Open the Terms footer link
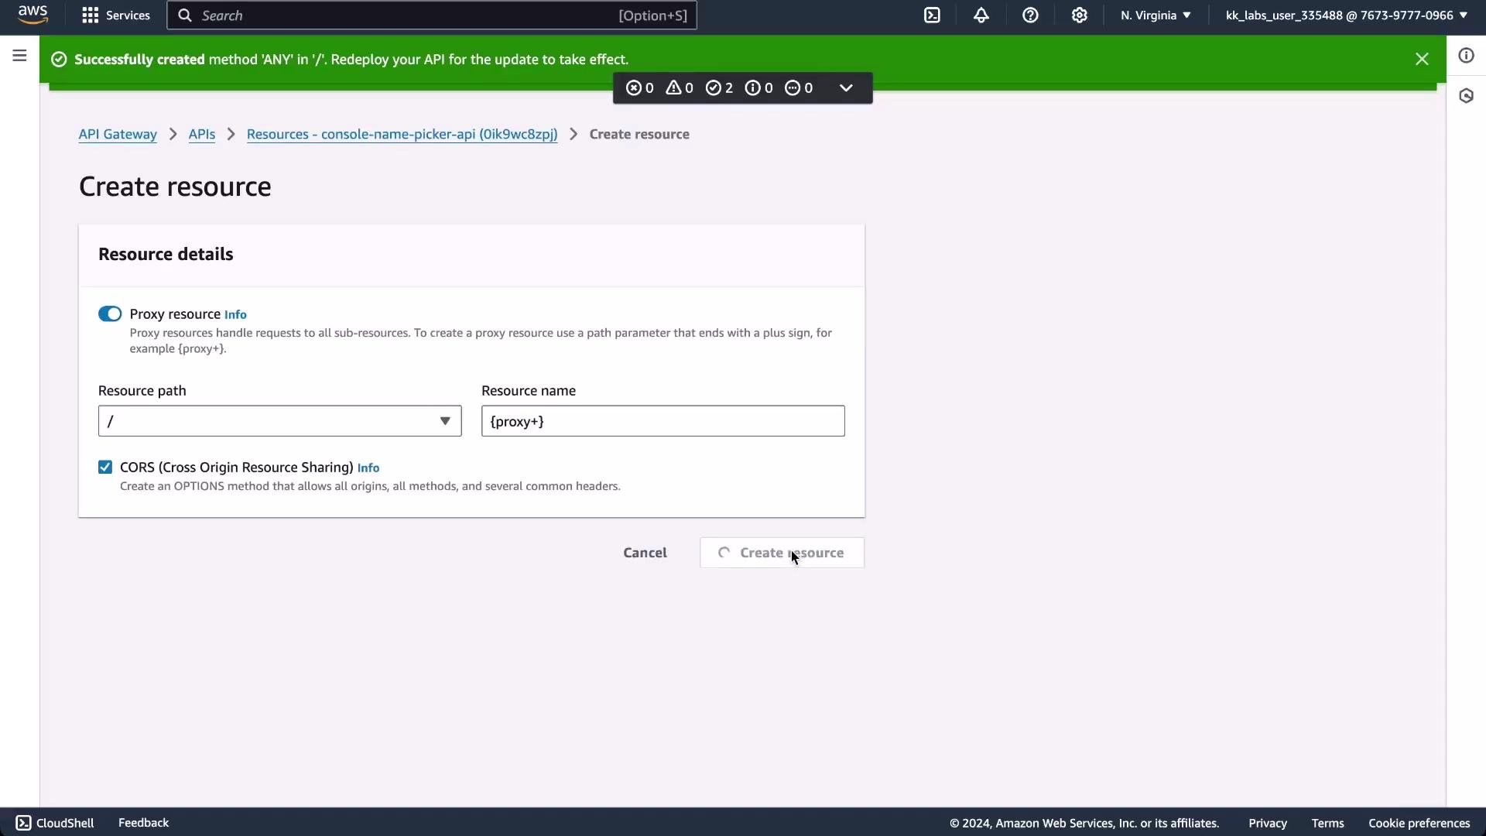 [1327, 823]
